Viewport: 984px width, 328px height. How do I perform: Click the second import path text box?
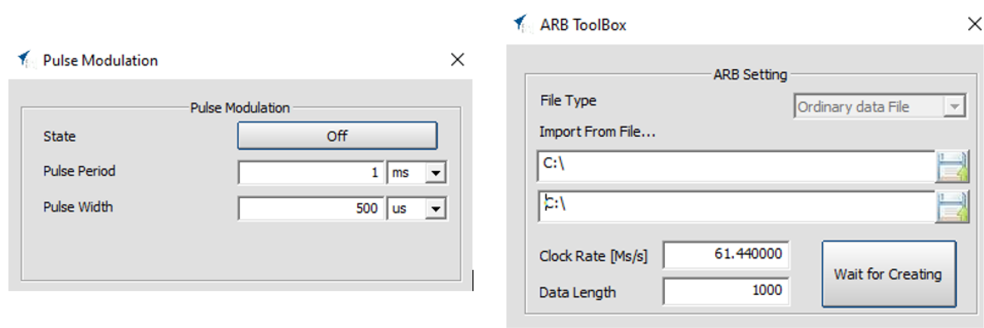tap(735, 207)
